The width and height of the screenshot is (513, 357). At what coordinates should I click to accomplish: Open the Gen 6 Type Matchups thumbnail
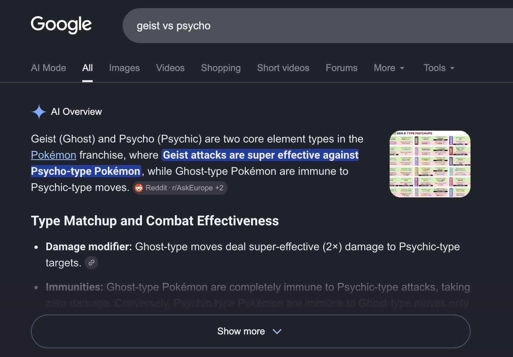point(430,164)
